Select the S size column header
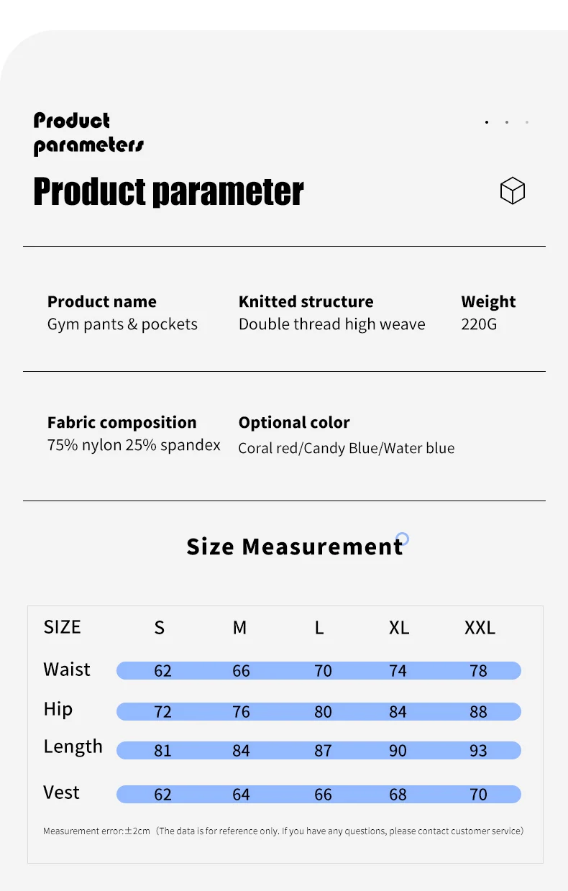 (x=160, y=628)
